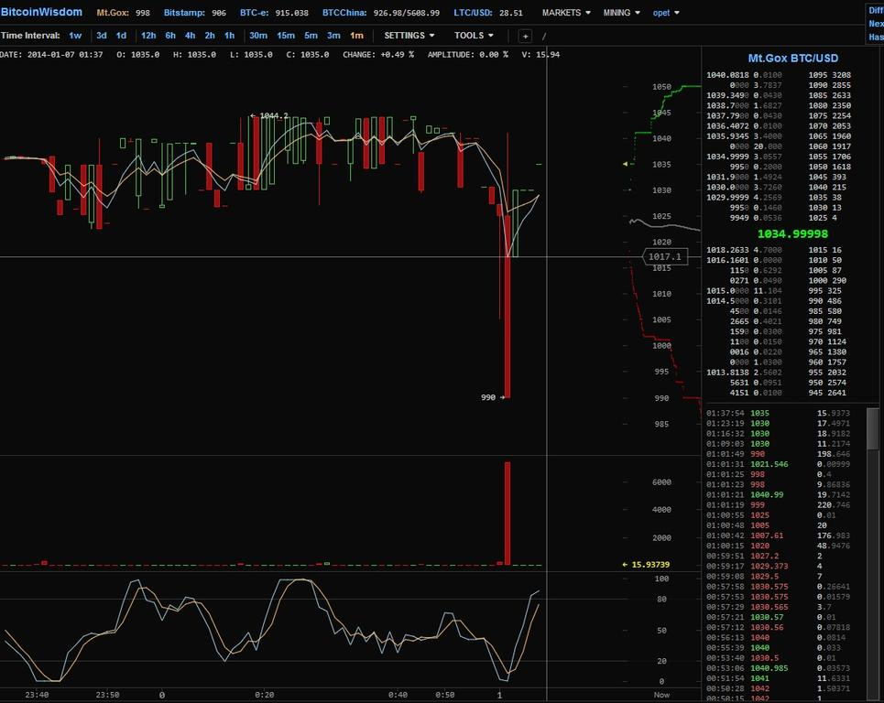Click the plus icon beside Tools
Viewport: 884px width, 703px height.
525,36
